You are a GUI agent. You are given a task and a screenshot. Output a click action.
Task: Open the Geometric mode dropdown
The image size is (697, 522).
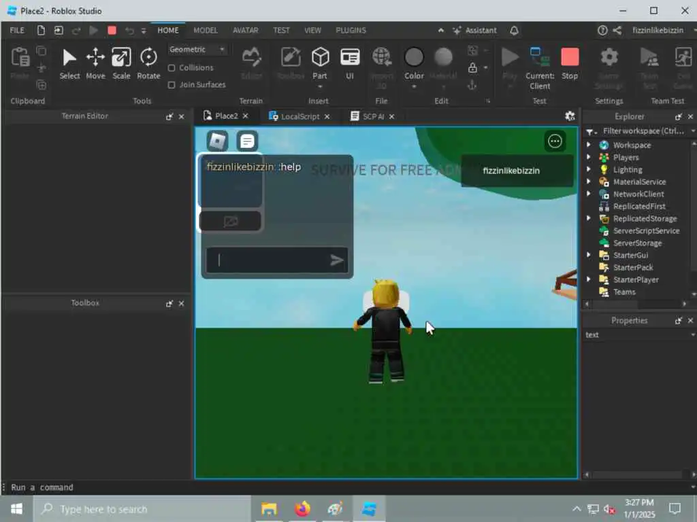pyautogui.click(x=197, y=49)
